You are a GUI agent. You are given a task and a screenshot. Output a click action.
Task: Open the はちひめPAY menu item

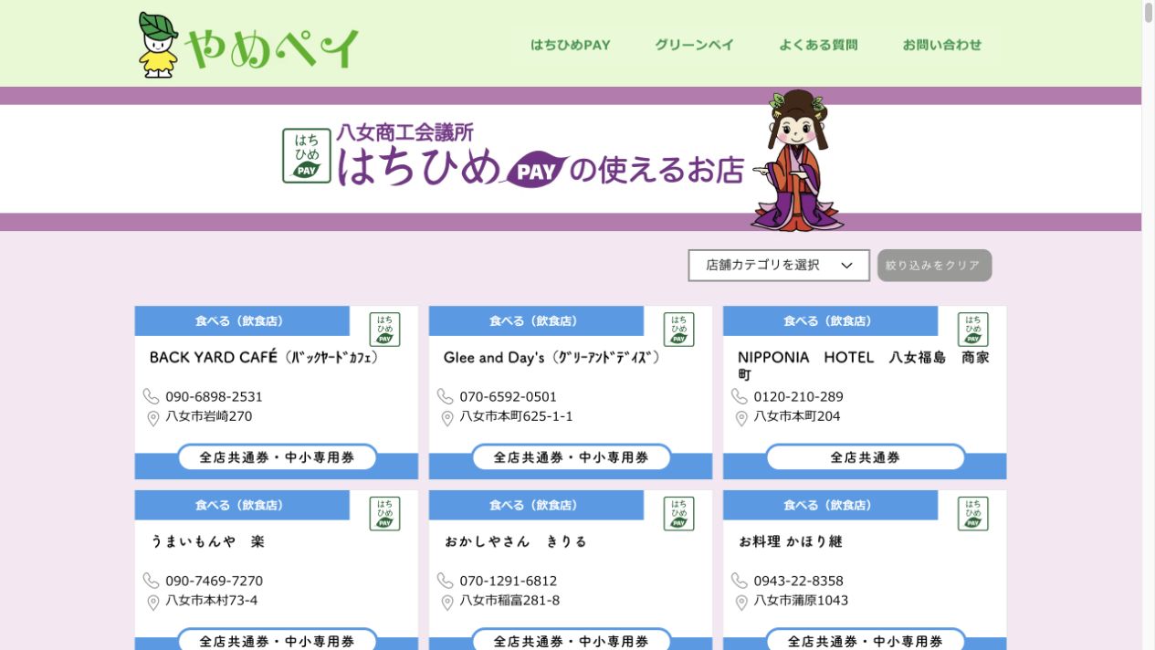(x=571, y=45)
